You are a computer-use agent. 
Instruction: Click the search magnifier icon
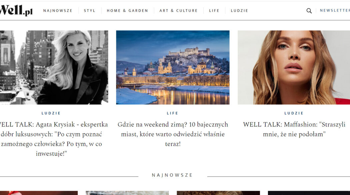click(309, 11)
